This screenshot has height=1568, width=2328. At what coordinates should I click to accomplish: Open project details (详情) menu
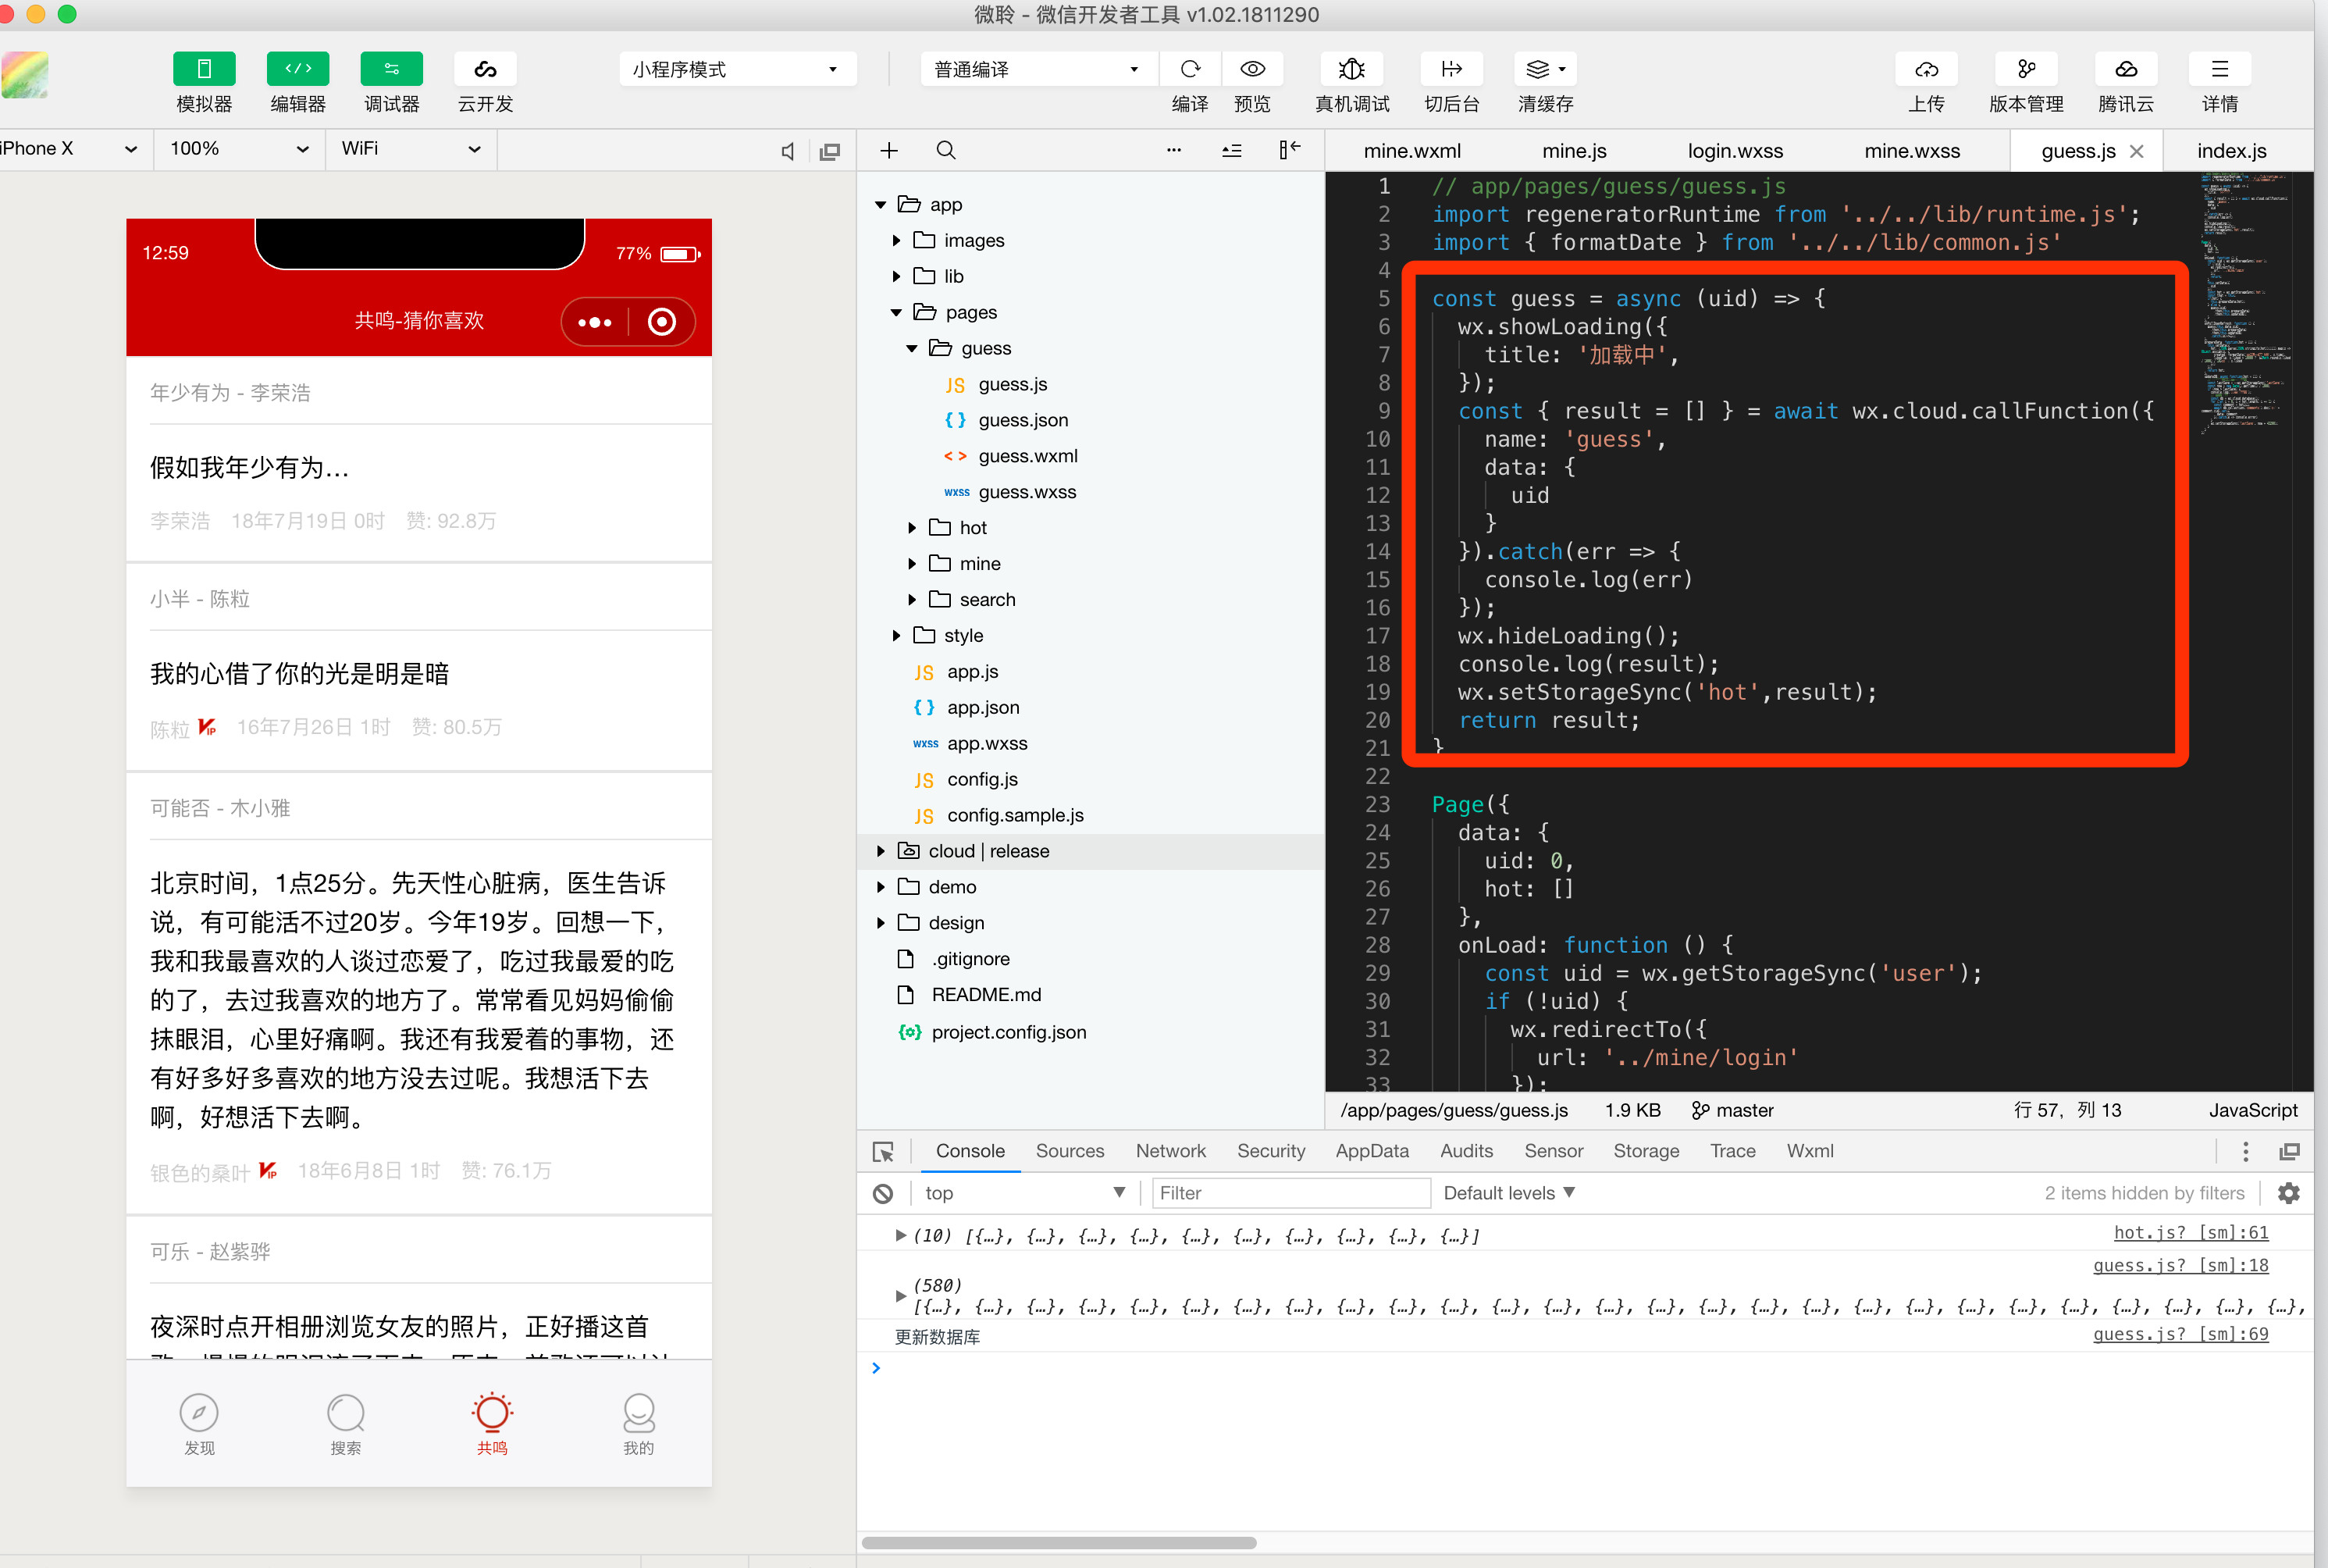(2220, 69)
